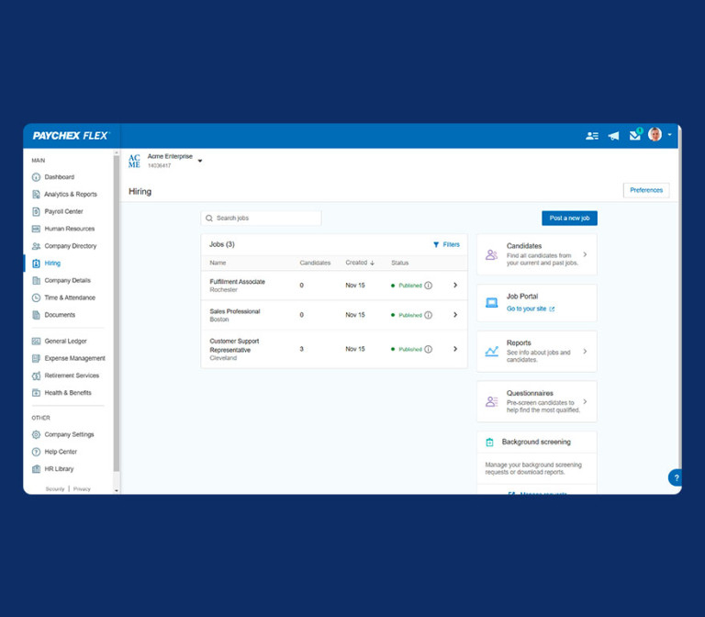The height and width of the screenshot is (617, 705).
Task: Click info icon for Fulfillment Associate status
Action: tap(429, 286)
